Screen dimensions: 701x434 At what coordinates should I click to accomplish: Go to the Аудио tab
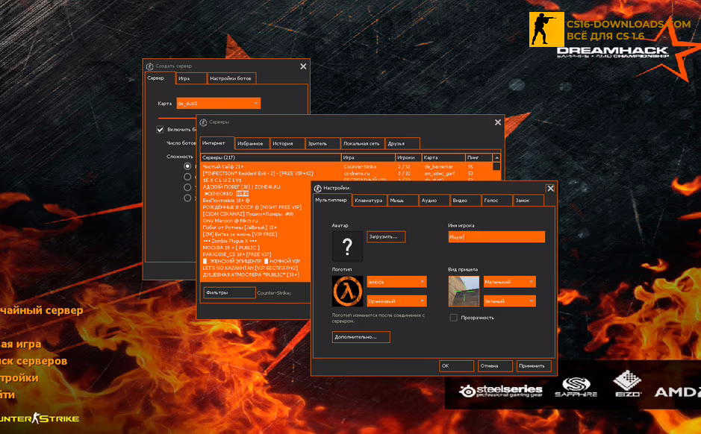coord(434,201)
